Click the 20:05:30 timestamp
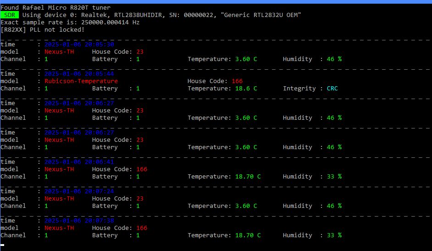 79,45
